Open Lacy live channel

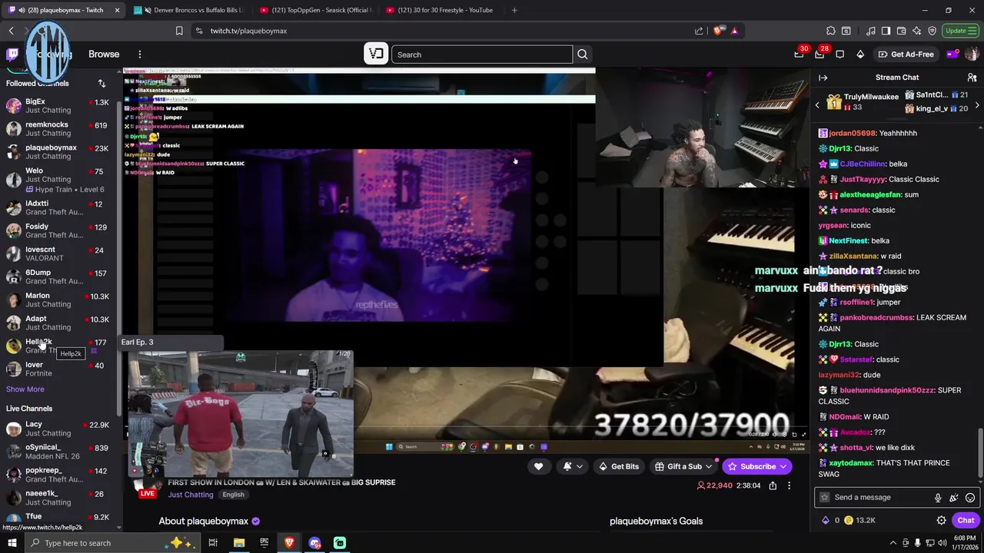[x=58, y=429]
